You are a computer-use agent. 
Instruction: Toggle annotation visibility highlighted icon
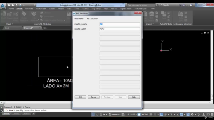click(188, 115)
